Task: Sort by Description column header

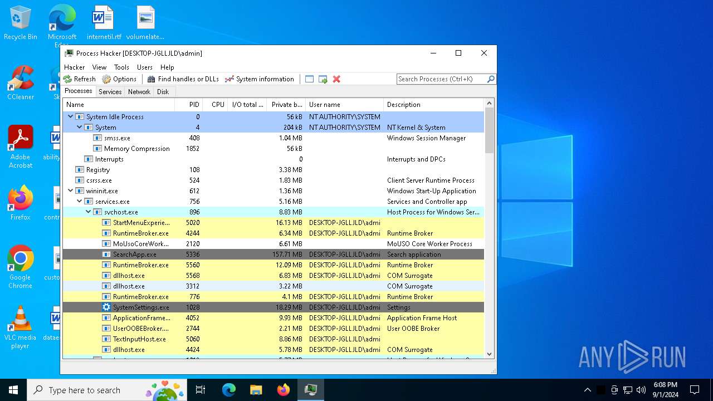Action: point(434,105)
